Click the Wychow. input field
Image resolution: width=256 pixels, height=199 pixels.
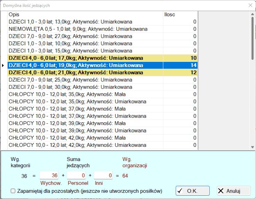click(50, 176)
